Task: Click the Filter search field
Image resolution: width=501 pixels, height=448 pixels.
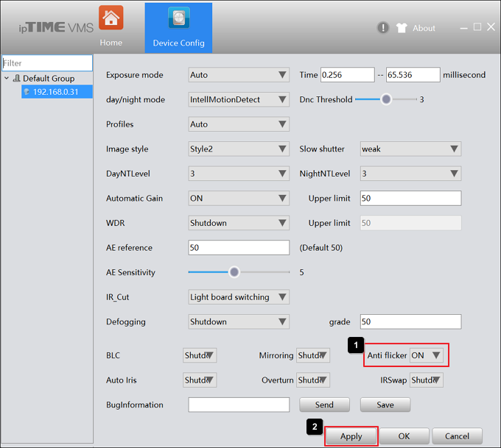Action: (47, 63)
